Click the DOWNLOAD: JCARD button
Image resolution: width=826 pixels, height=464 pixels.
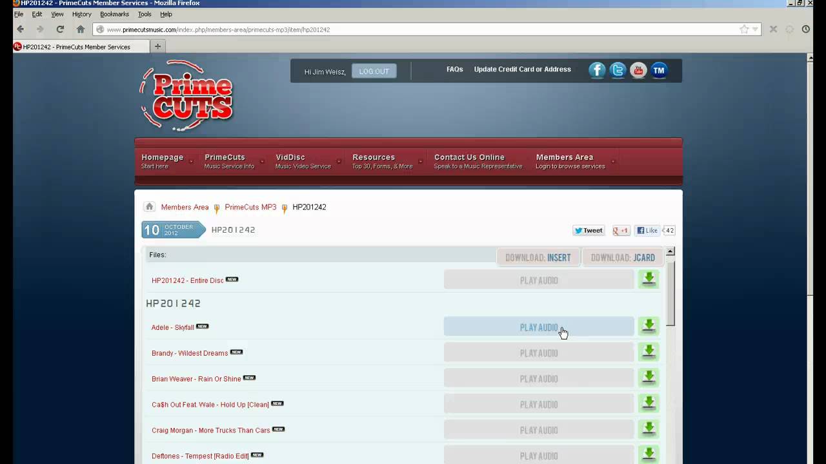623,257
